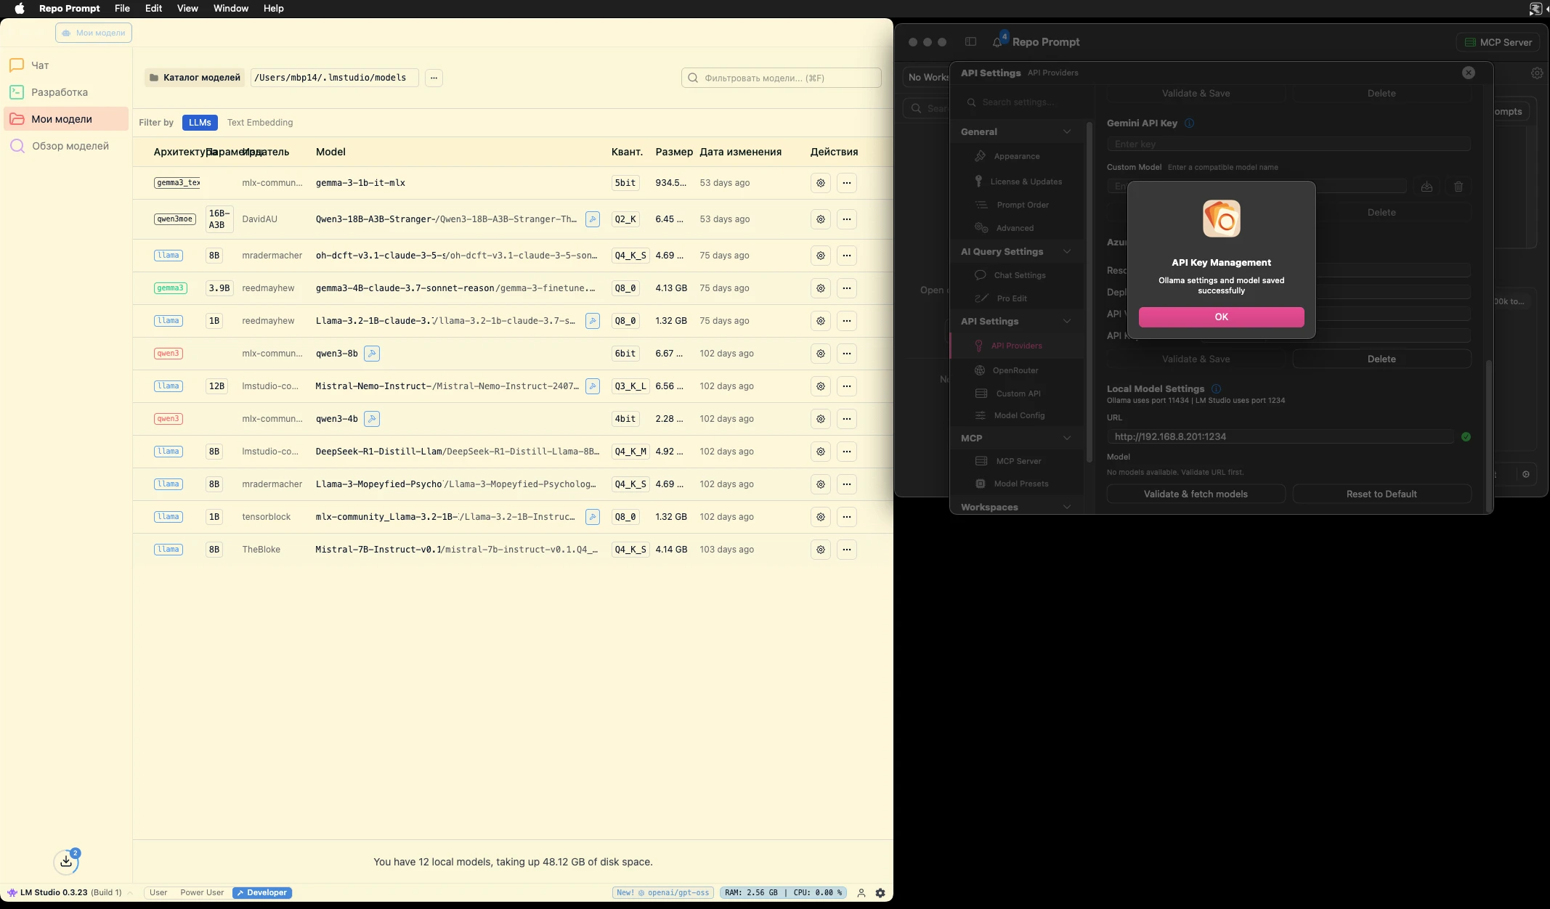Click the user account icon in LM Studio status bar

pos(861,893)
